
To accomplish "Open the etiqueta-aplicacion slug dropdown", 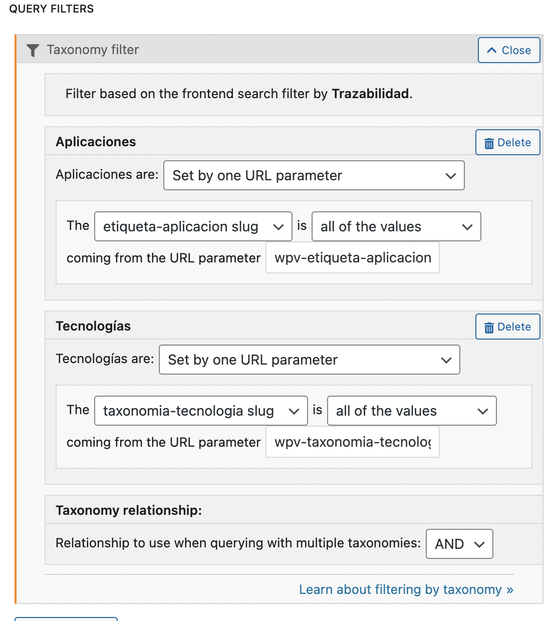I will click(193, 226).
